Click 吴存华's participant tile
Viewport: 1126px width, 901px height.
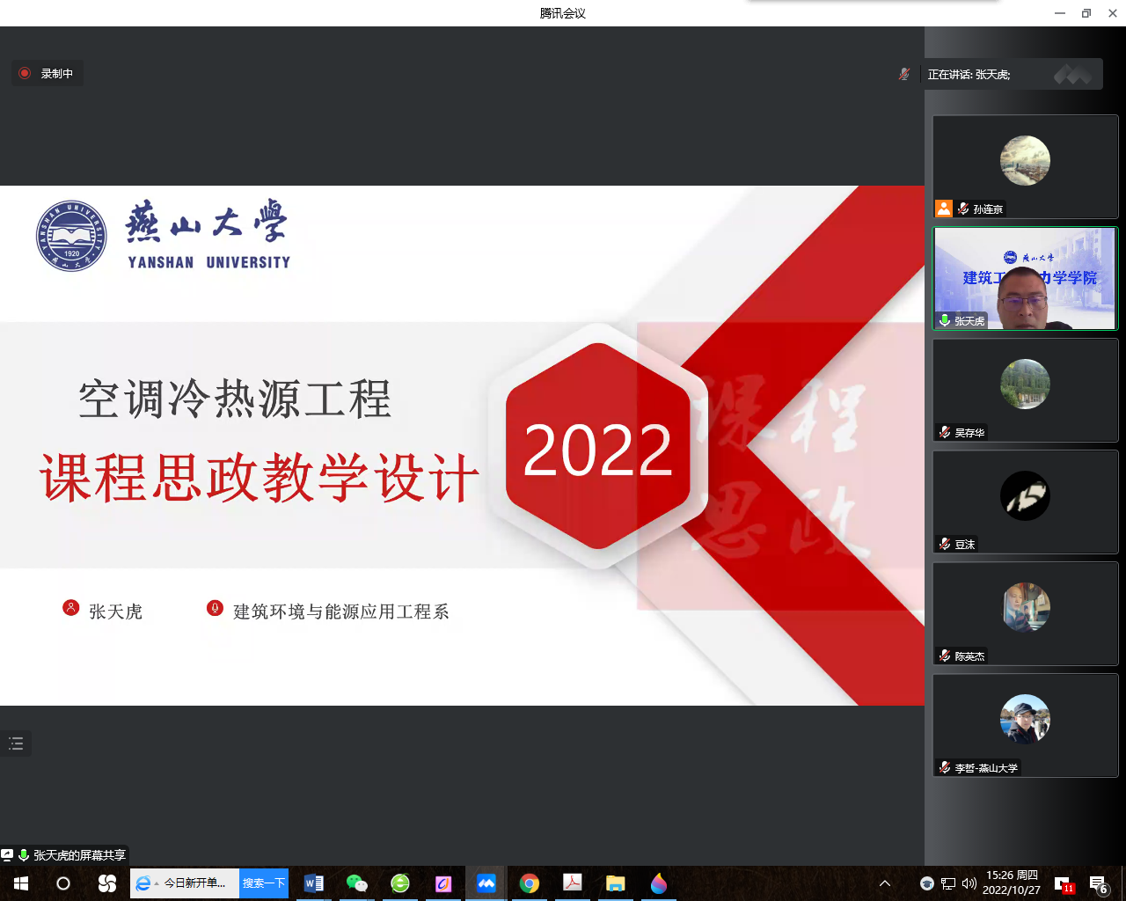pyautogui.click(x=1025, y=389)
